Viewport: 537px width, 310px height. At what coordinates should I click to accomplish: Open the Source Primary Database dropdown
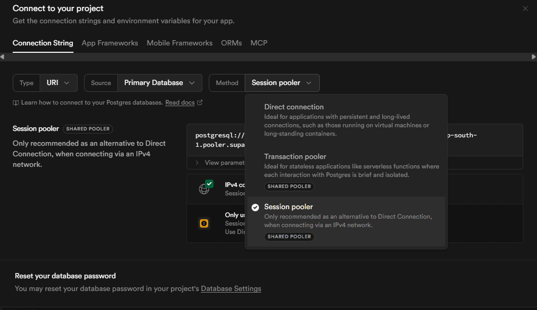(x=159, y=83)
